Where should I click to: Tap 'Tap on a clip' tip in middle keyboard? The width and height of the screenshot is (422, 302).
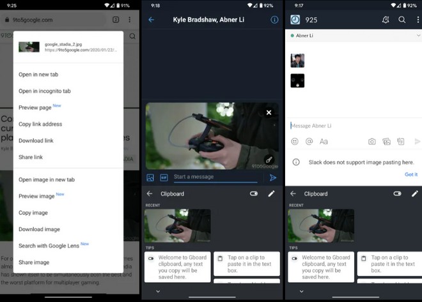coord(247,264)
